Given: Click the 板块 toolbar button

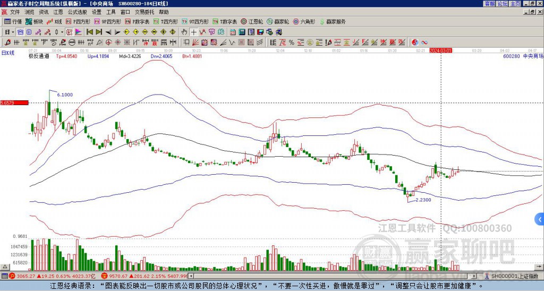Looking at the screenshot, I should coord(35,21).
